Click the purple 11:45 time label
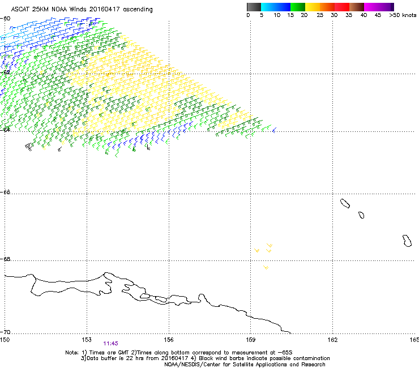The width and height of the screenshot is (419, 368). pyautogui.click(x=110, y=344)
